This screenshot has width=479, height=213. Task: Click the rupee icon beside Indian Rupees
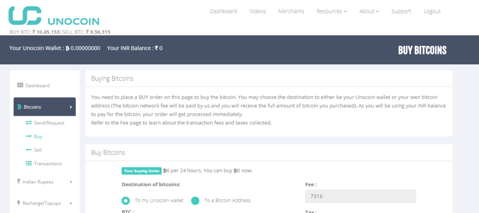19,182
